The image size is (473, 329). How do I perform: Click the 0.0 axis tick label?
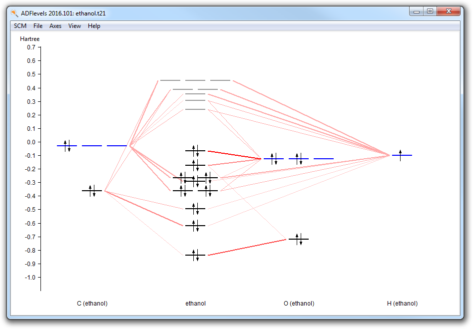pyautogui.click(x=31, y=142)
